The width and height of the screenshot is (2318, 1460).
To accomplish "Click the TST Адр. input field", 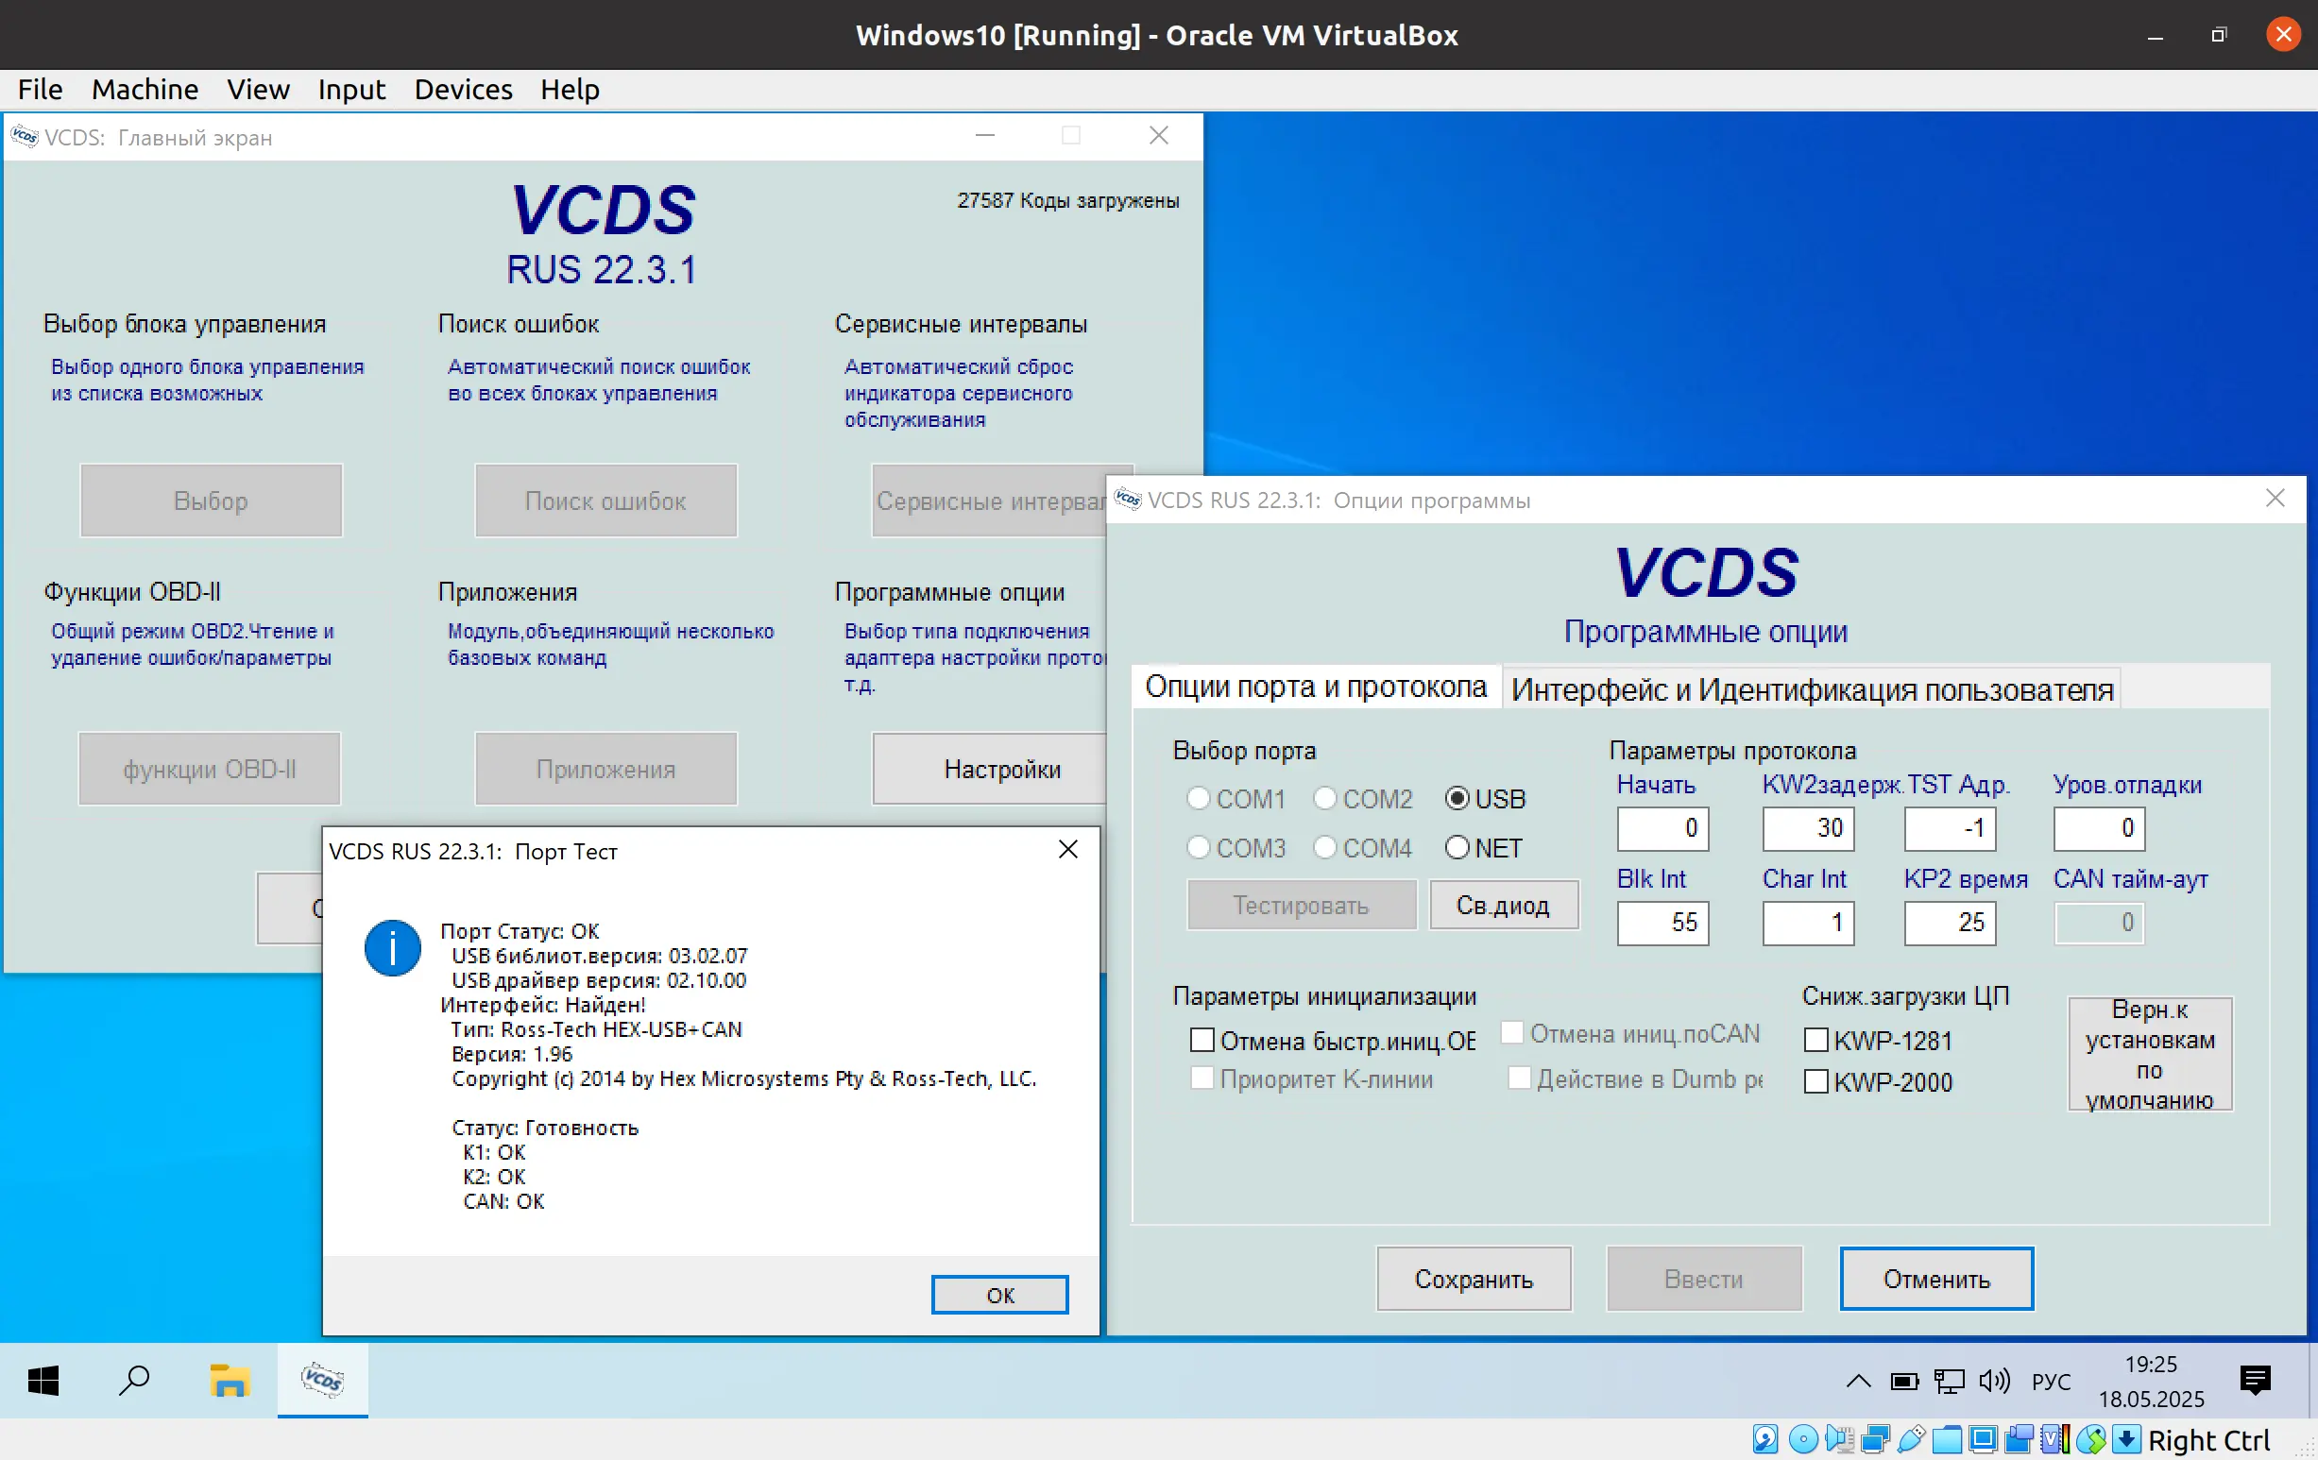I will tap(1950, 827).
